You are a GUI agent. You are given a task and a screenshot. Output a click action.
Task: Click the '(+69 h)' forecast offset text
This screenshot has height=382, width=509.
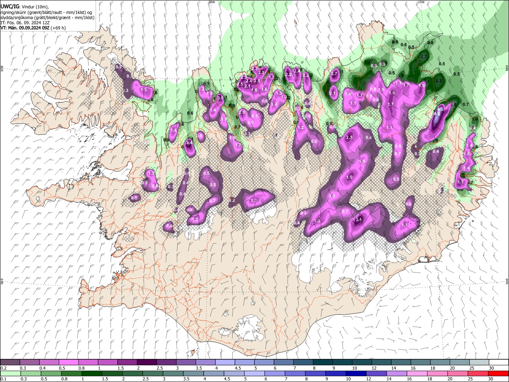tap(58, 28)
